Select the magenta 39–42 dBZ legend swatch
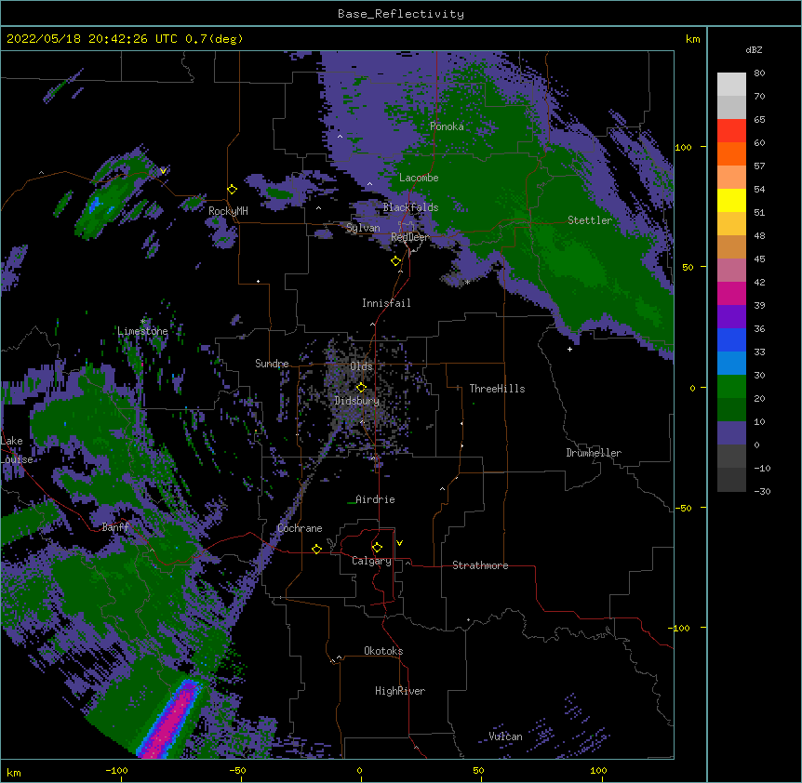 click(x=731, y=293)
